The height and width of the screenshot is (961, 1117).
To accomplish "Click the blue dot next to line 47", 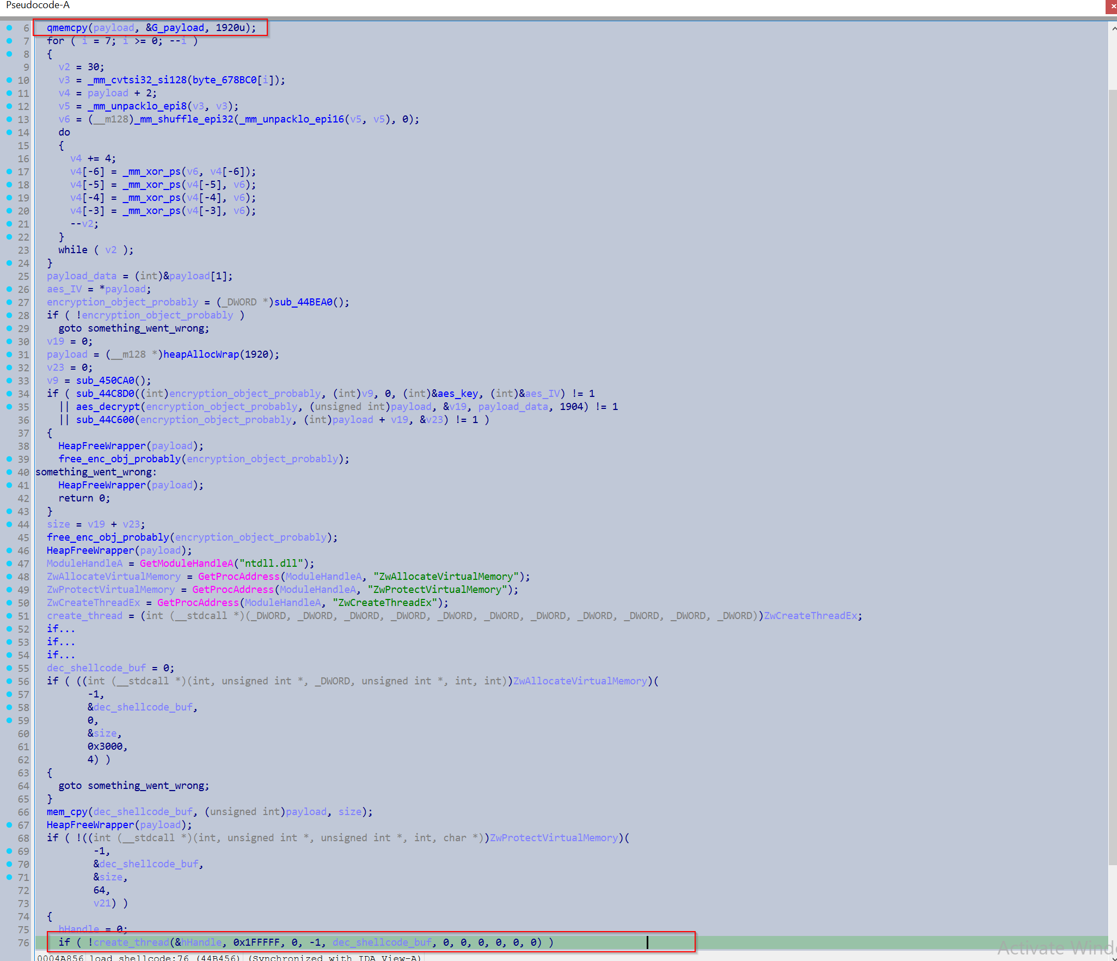I will coord(9,563).
